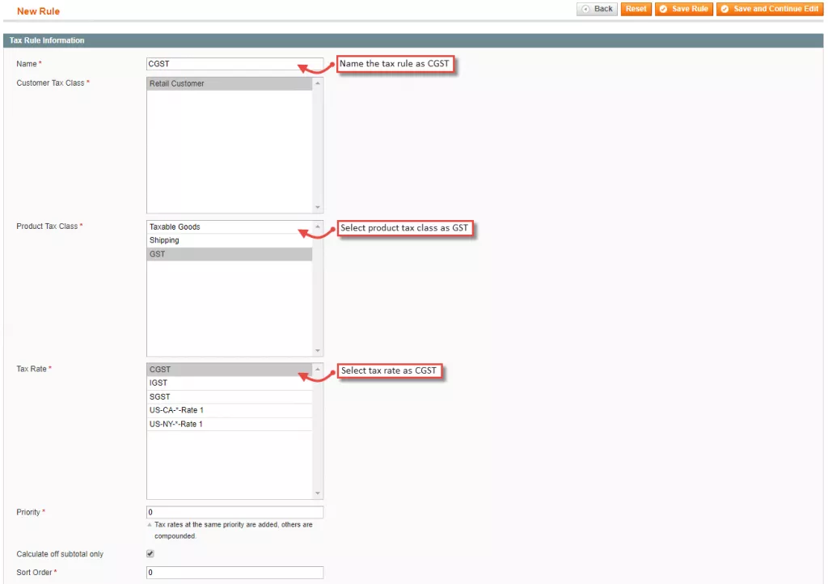Image resolution: width=828 pixels, height=584 pixels.
Task: Select US-CA-*-Rate 1 tax rate
Action: point(229,410)
